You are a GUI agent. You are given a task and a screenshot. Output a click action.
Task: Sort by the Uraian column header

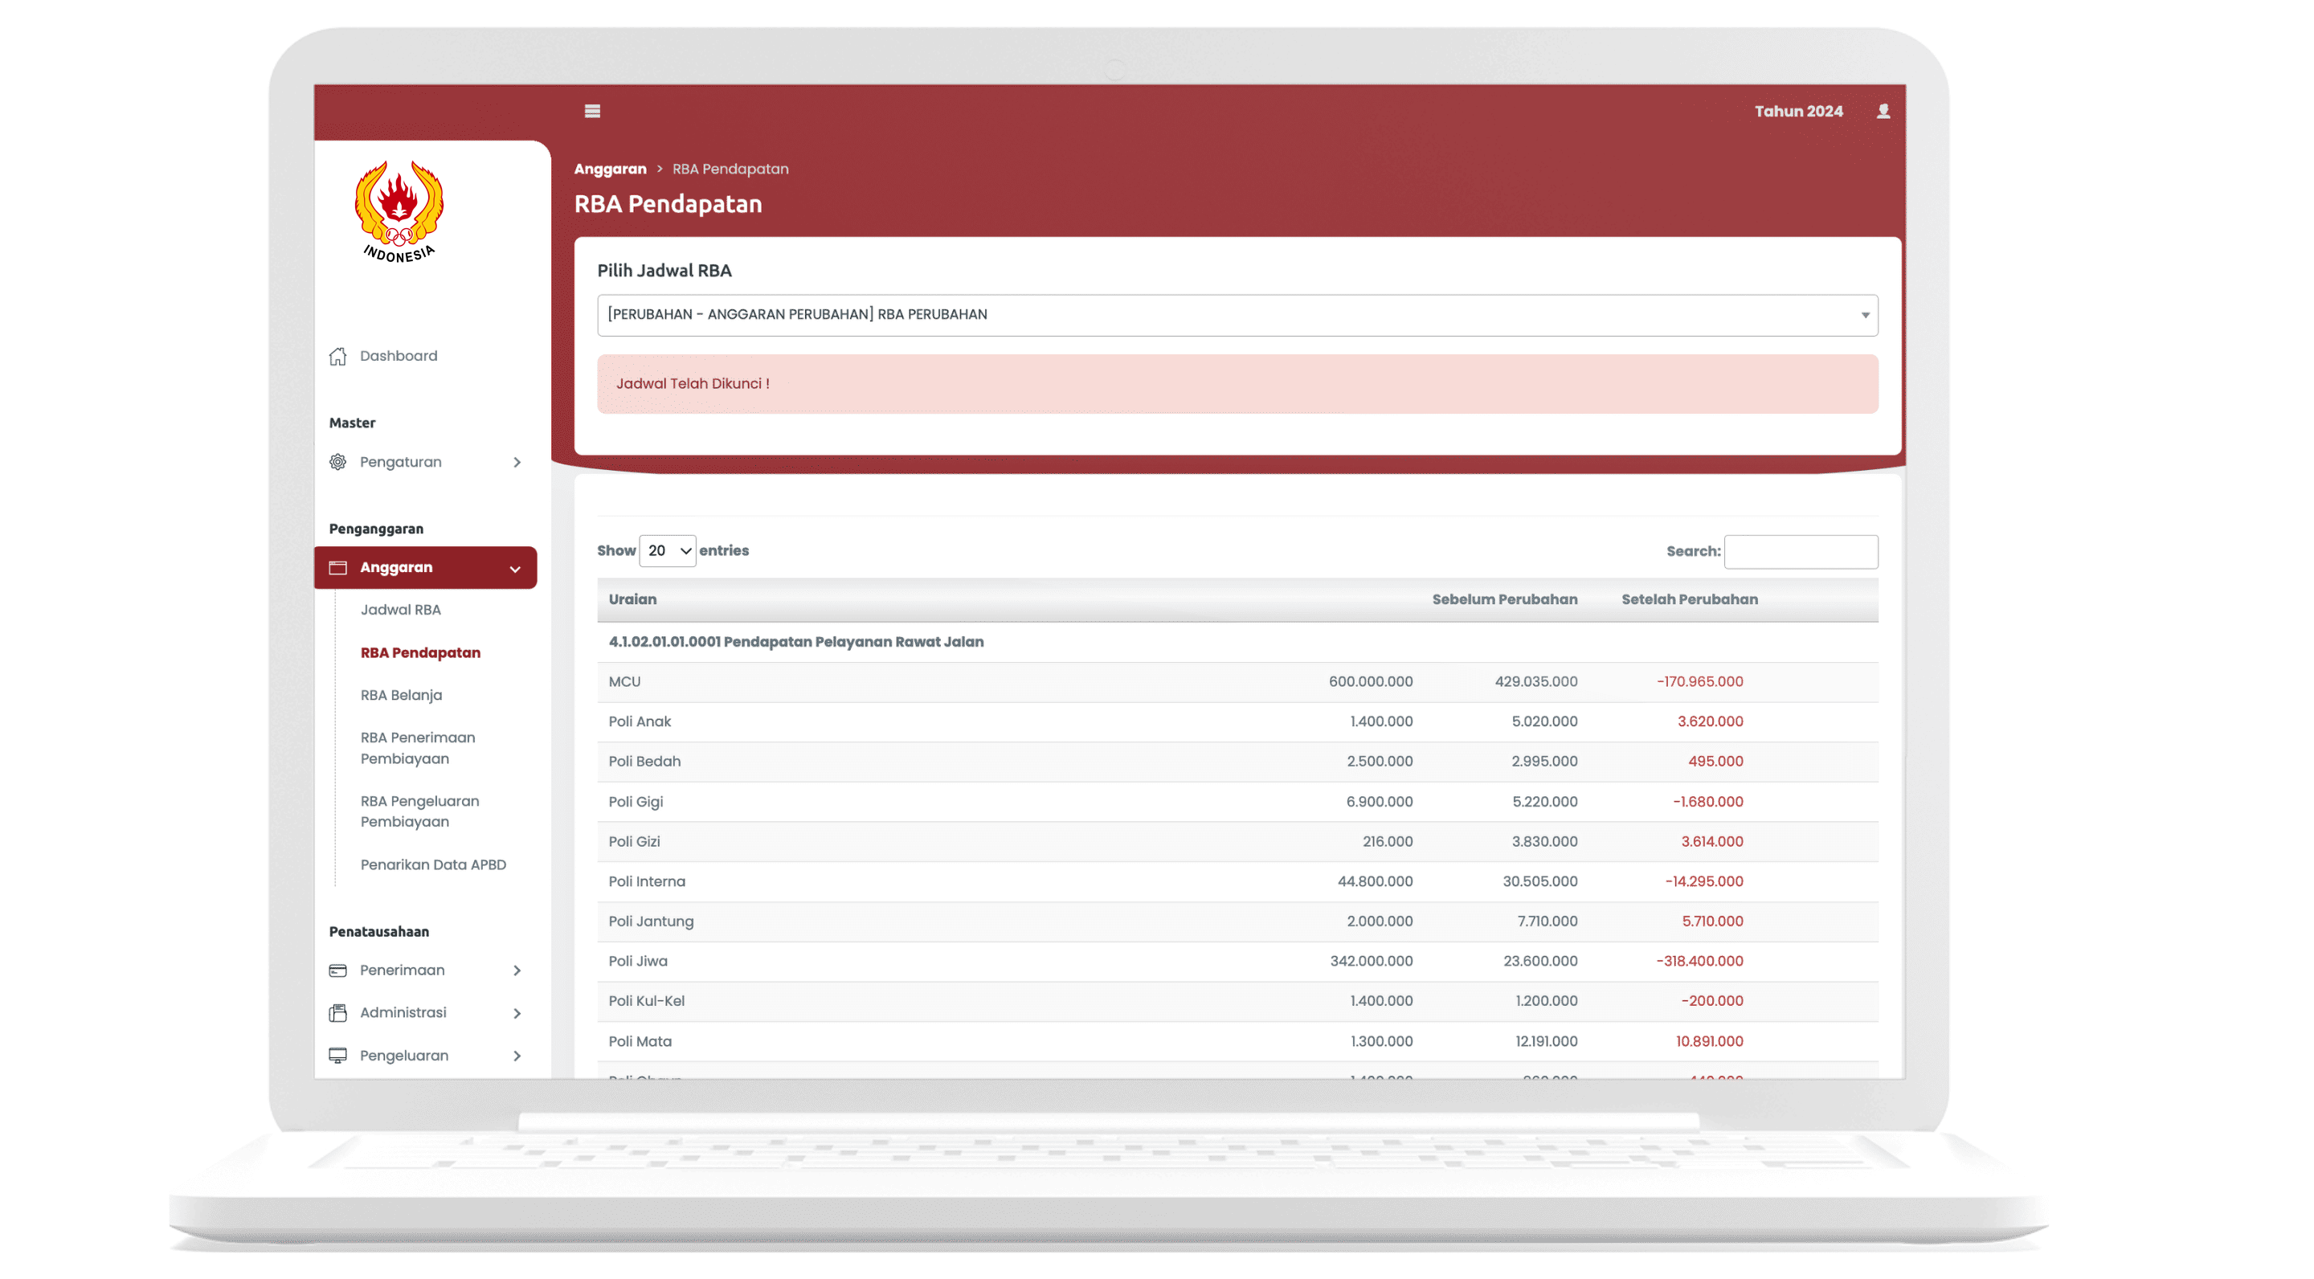point(632,599)
